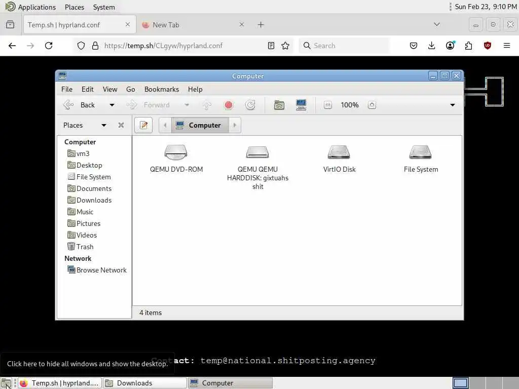The image size is (519, 389).
Task: Click Browse Network in sidebar
Action: point(97,270)
